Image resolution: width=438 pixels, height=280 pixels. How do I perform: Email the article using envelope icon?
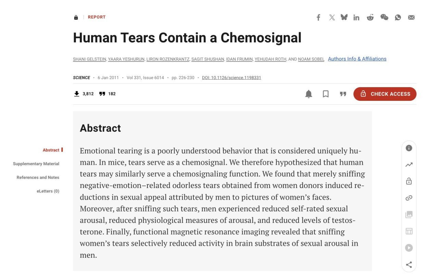411,17
